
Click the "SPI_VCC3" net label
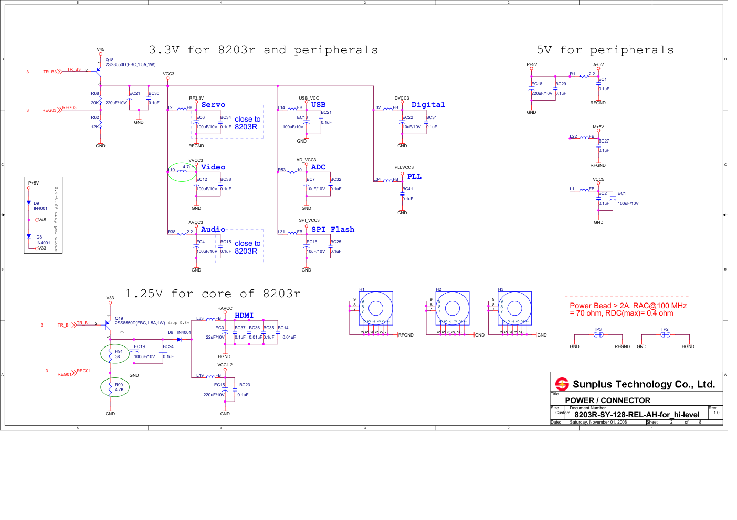coord(309,221)
